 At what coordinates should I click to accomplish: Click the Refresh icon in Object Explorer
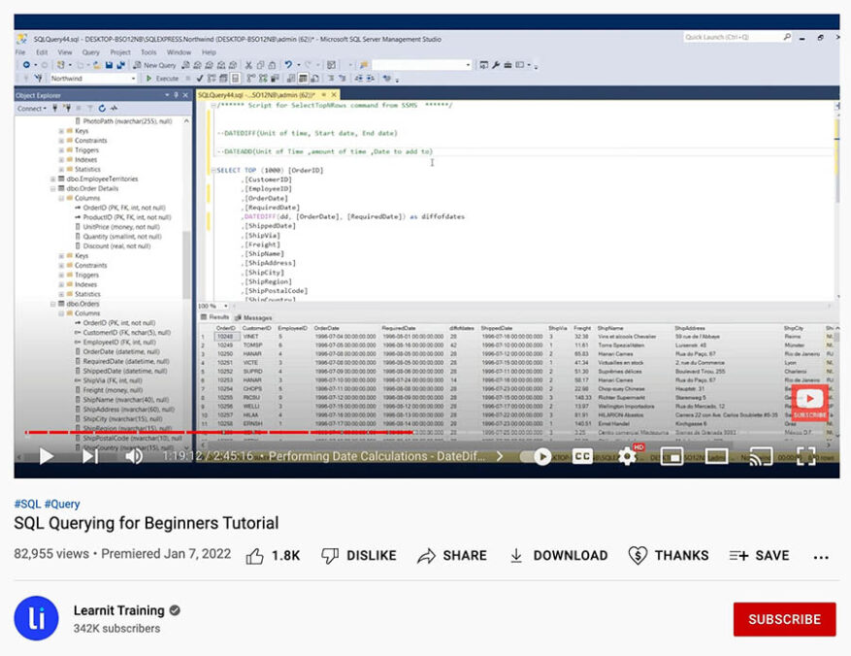(x=102, y=108)
